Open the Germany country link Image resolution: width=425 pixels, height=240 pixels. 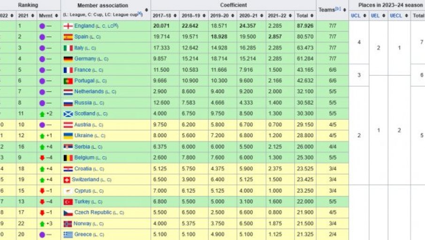click(85, 59)
